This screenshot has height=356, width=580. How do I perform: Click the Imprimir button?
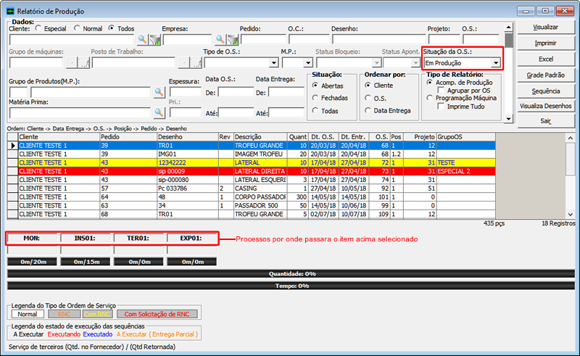click(x=546, y=43)
